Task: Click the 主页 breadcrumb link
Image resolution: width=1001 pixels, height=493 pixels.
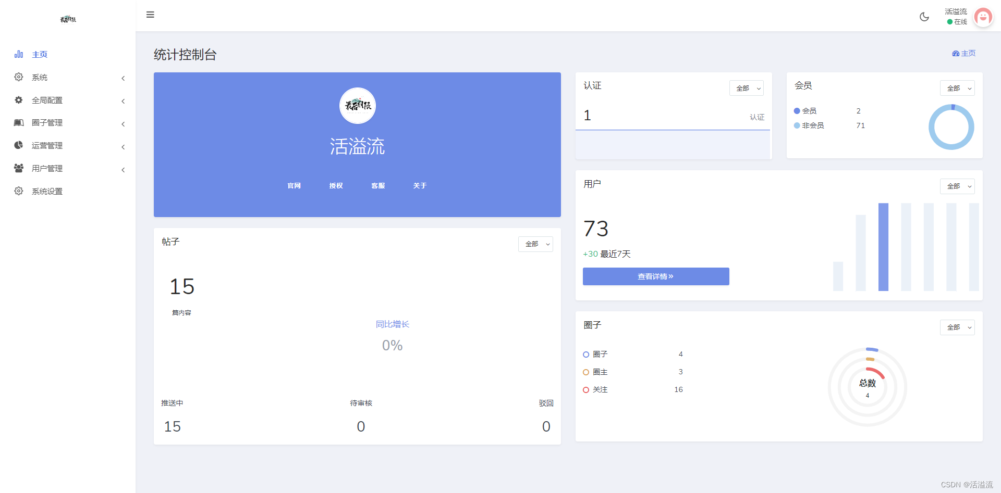Action: point(968,54)
